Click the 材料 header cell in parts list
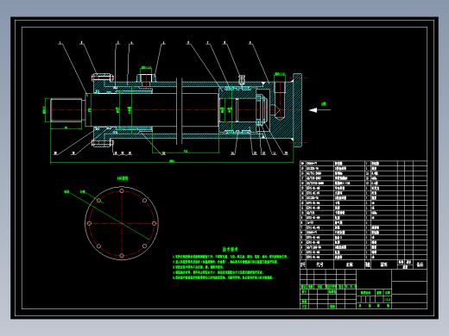 (x=384, y=264)
